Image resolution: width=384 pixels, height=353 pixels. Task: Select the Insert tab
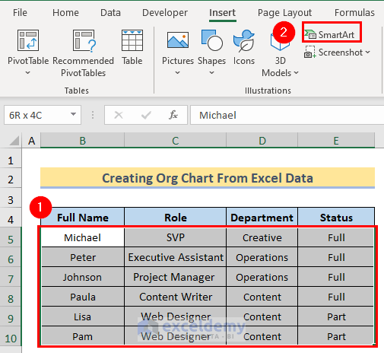click(x=222, y=12)
